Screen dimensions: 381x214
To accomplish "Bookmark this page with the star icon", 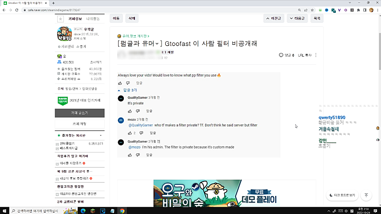I will [312, 10].
